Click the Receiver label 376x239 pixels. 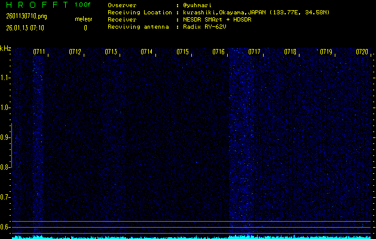(122, 20)
